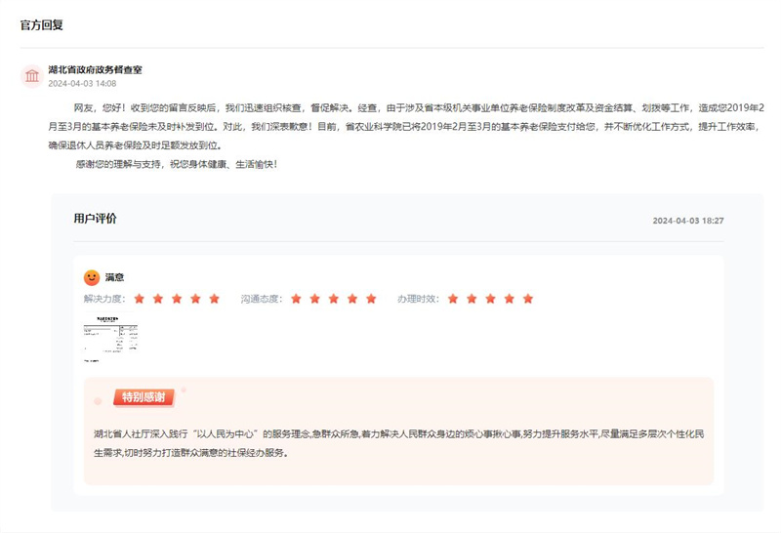Click the second star of 办理时效 rating
Screen dimensions: 781x533
point(473,299)
